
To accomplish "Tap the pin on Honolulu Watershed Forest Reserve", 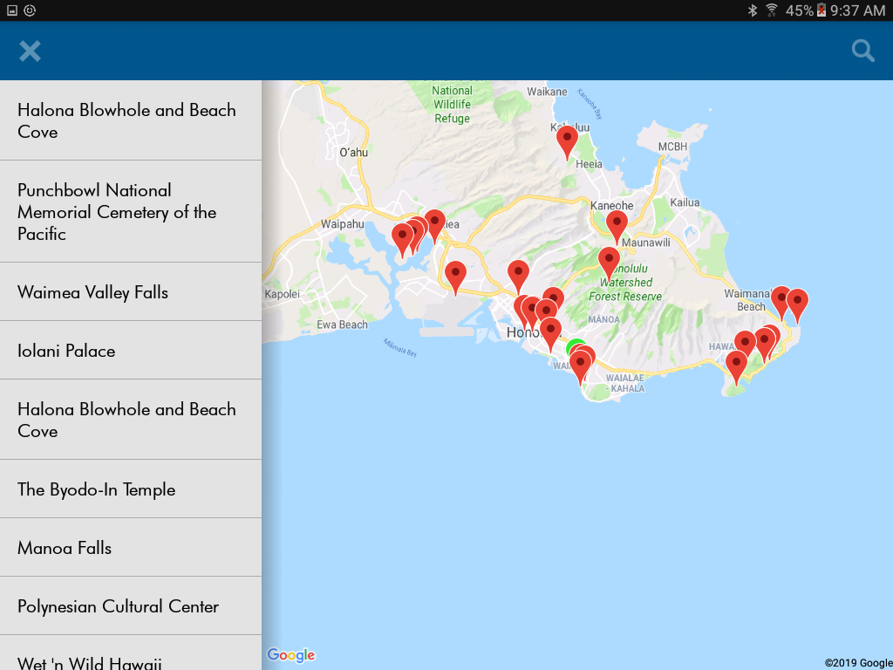I will (609, 263).
